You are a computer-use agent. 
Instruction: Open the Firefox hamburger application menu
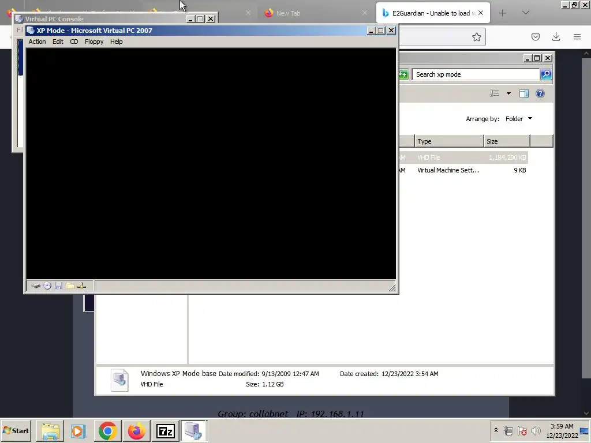point(577,37)
